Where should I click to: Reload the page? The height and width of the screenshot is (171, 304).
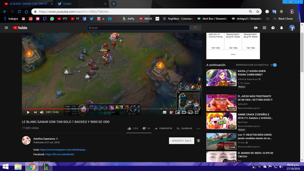[19, 12]
